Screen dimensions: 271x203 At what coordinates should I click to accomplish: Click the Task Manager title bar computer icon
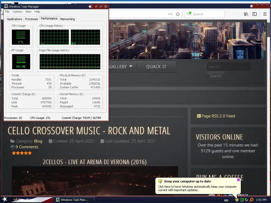coord(6,6)
